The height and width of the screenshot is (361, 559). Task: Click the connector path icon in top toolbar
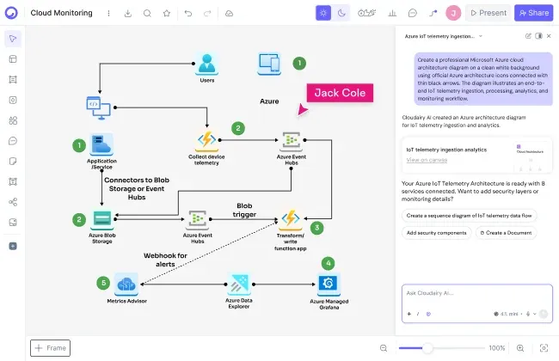pos(433,13)
